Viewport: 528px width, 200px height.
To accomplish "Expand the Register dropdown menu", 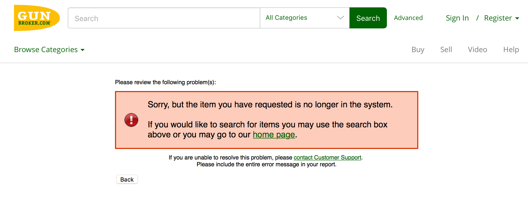I will (501, 18).
